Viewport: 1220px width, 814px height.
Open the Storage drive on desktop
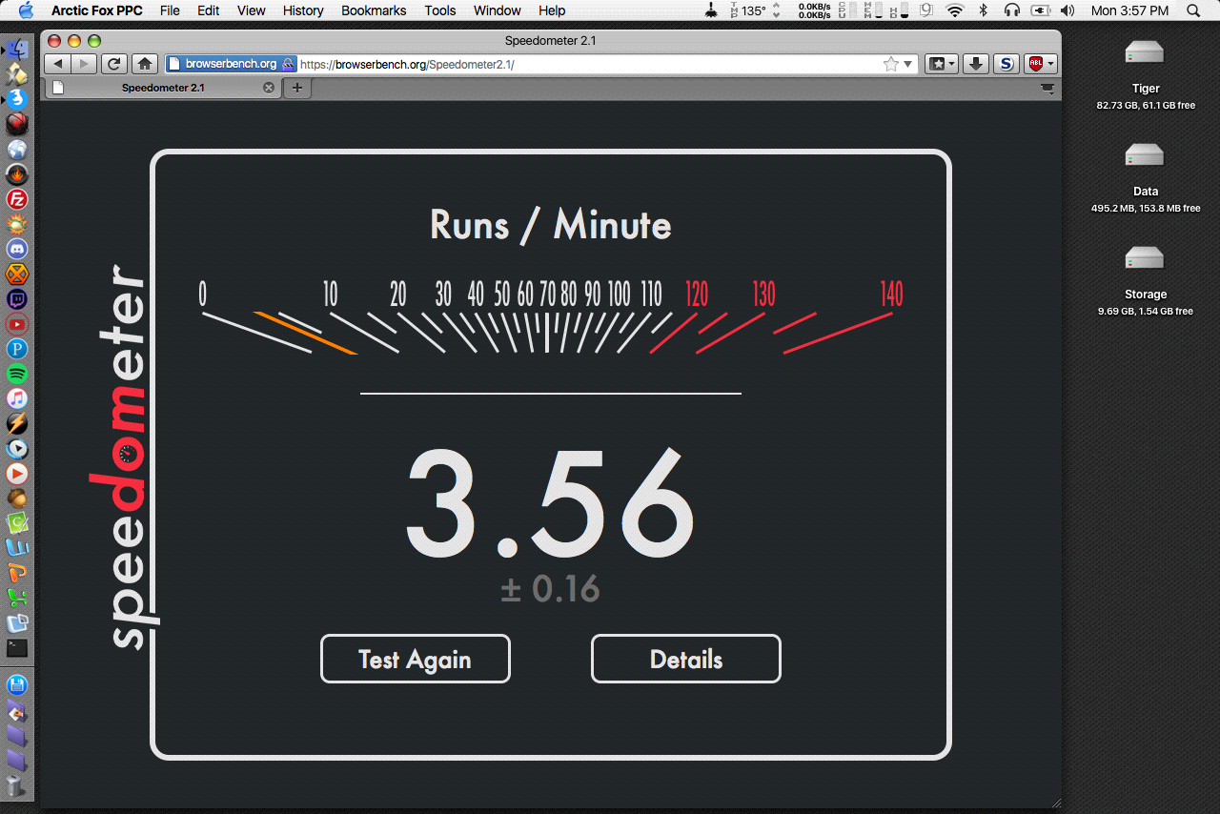(x=1145, y=258)
